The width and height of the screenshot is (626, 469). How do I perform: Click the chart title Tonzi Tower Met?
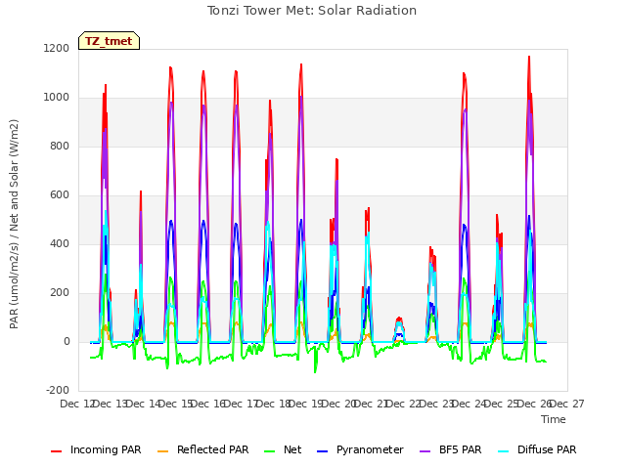[x=312, y=11]
